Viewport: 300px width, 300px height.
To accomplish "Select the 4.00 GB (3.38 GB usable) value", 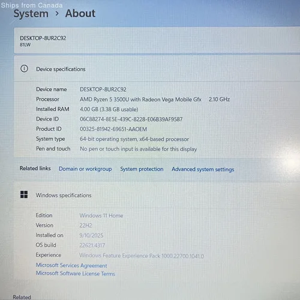I will (x=109, y=109).
